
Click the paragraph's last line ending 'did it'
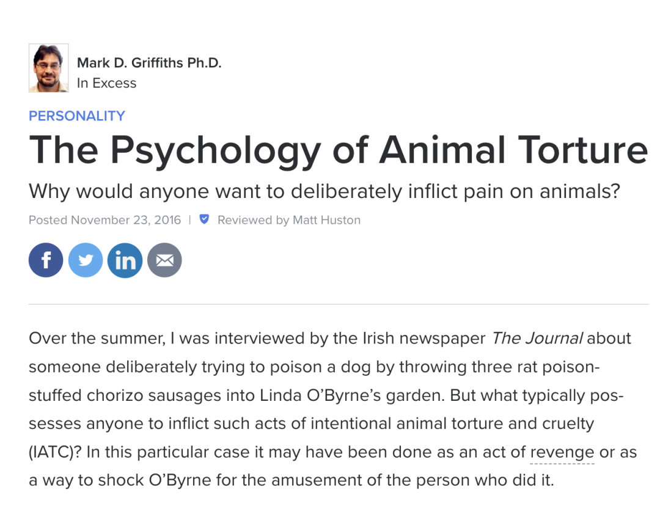pos(291,480)
